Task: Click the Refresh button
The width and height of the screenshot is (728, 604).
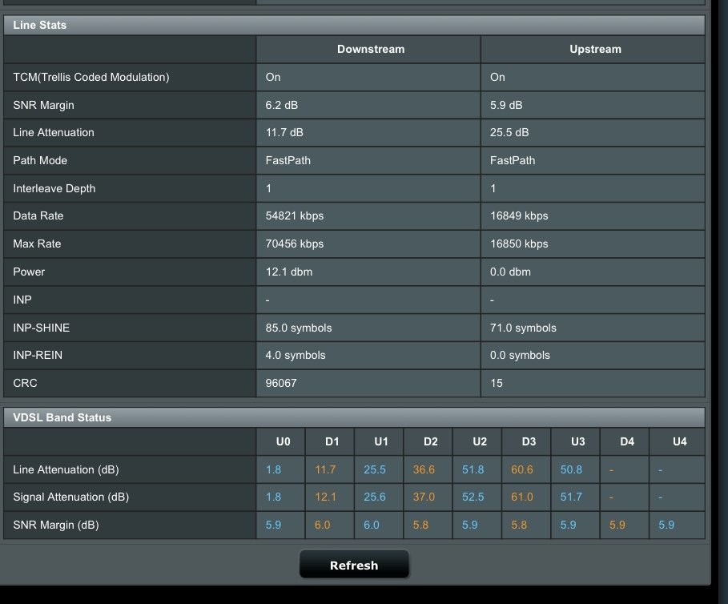Action: (x=354, y=565)
